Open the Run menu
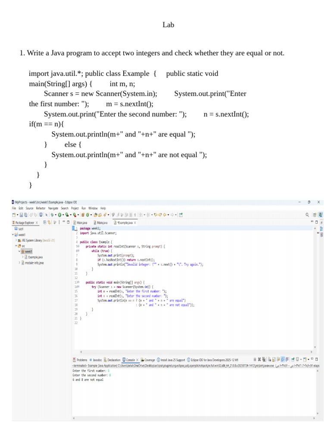This screenshot has height=442, width=331. click(84, 208)
